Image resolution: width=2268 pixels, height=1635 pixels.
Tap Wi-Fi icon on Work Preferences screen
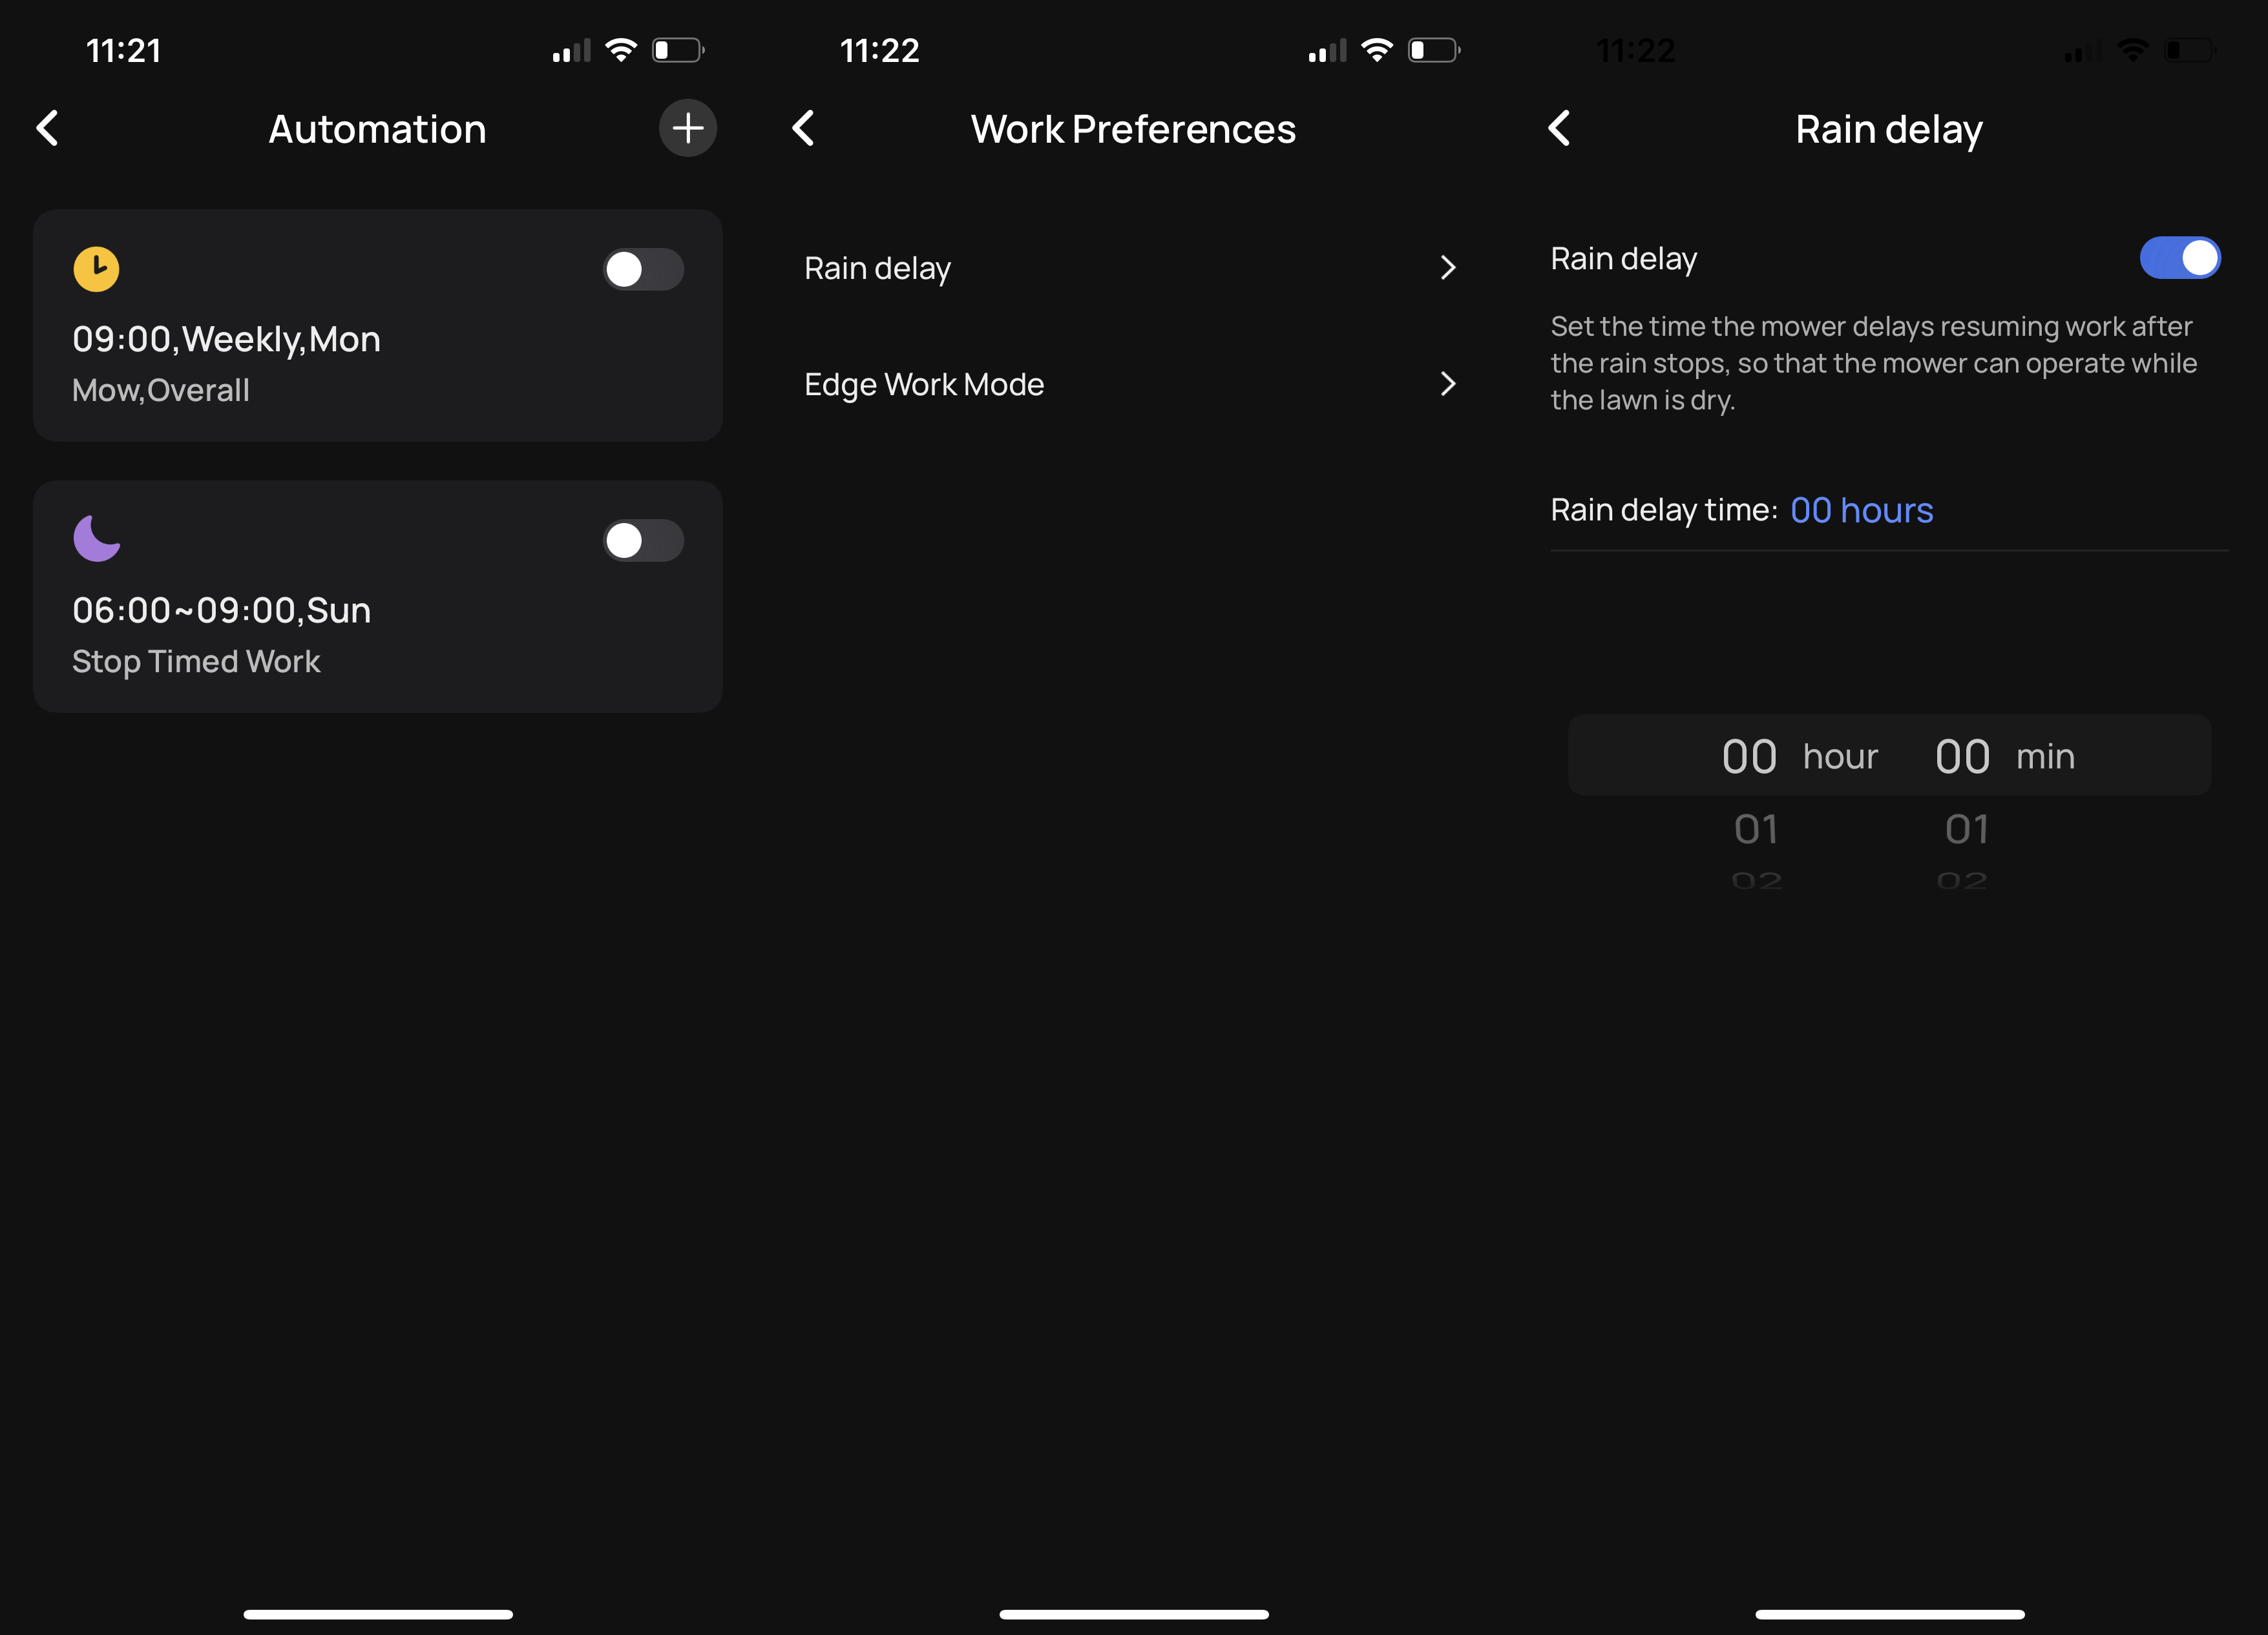pyautogui.click(x=1377, y=50)
